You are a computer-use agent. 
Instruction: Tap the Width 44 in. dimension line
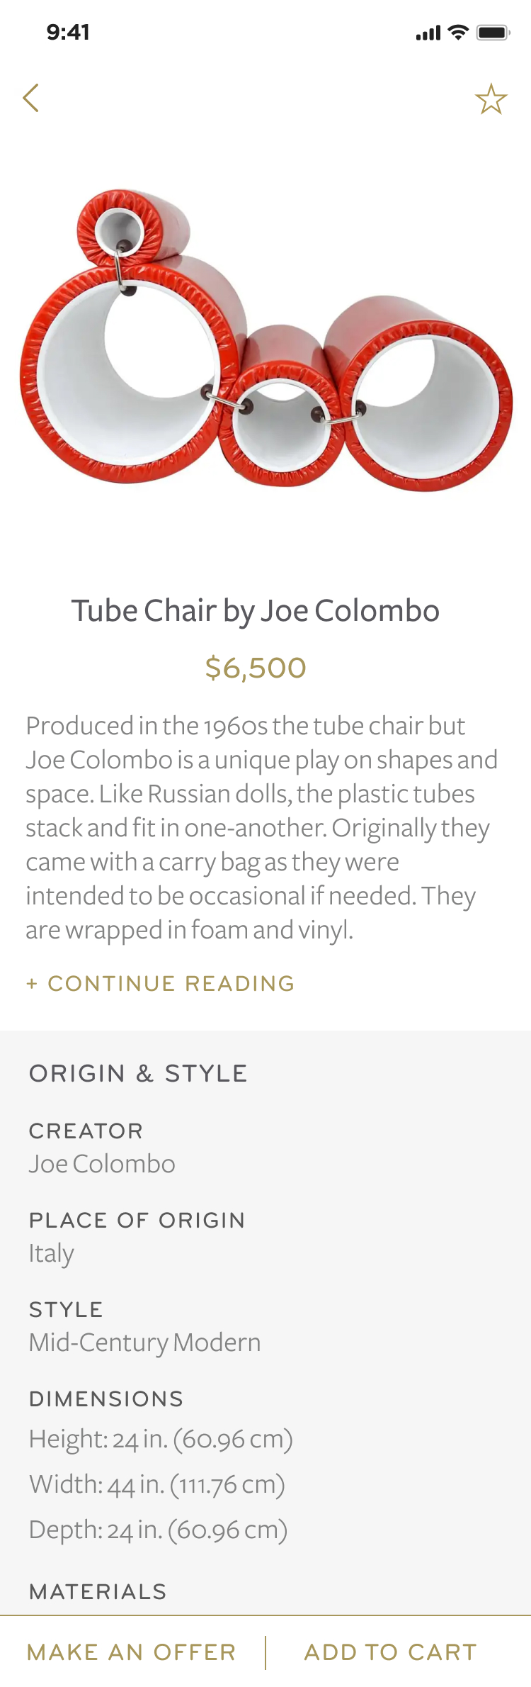pyautogui.click(x=156, y=1484)
